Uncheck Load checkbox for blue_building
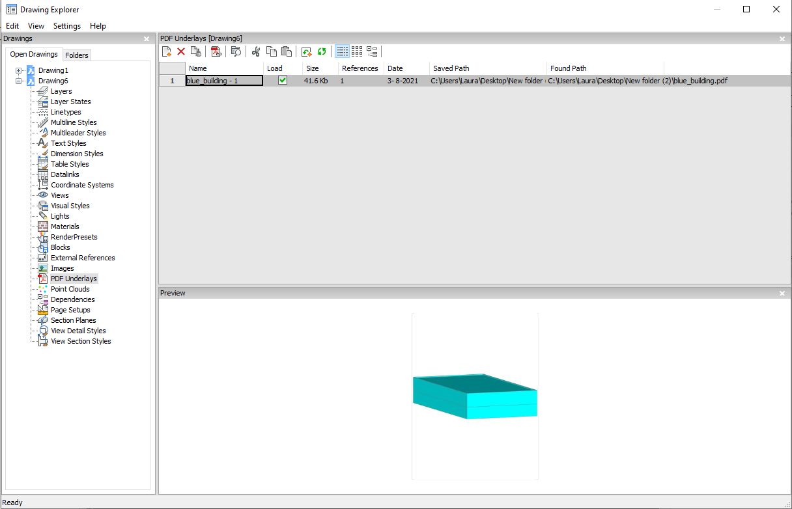792x509 pixels. click(283, 81)
